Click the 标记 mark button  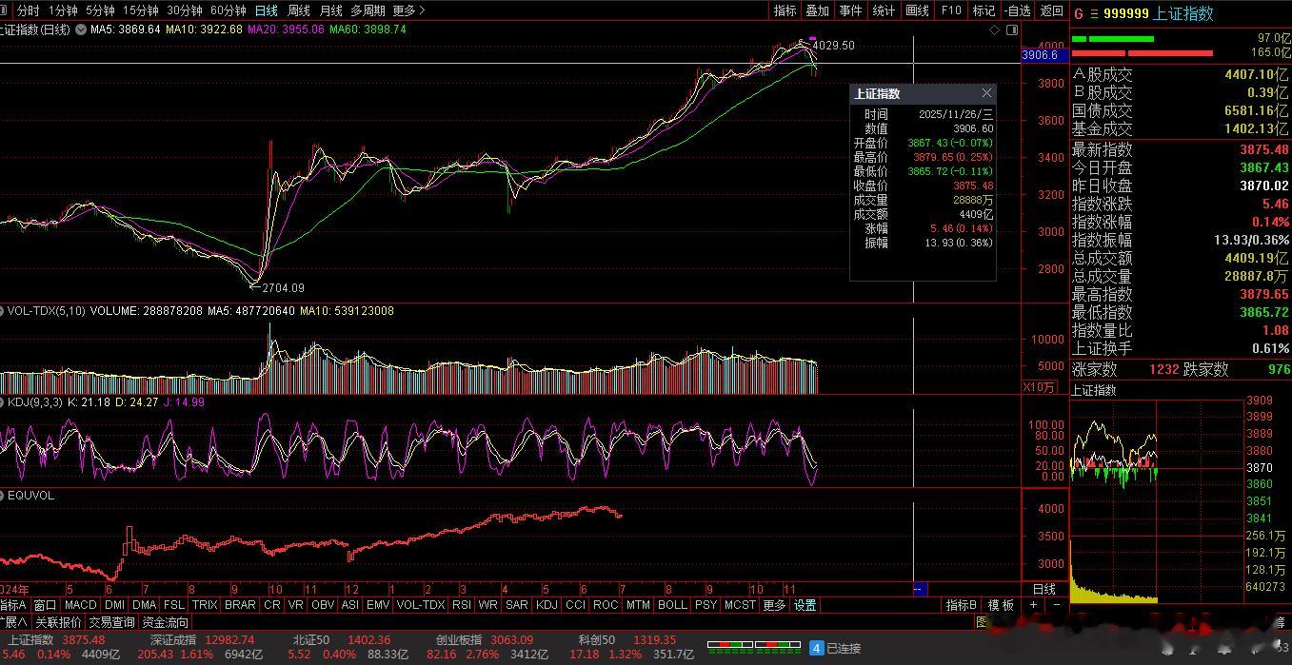[x=984, y=10]
